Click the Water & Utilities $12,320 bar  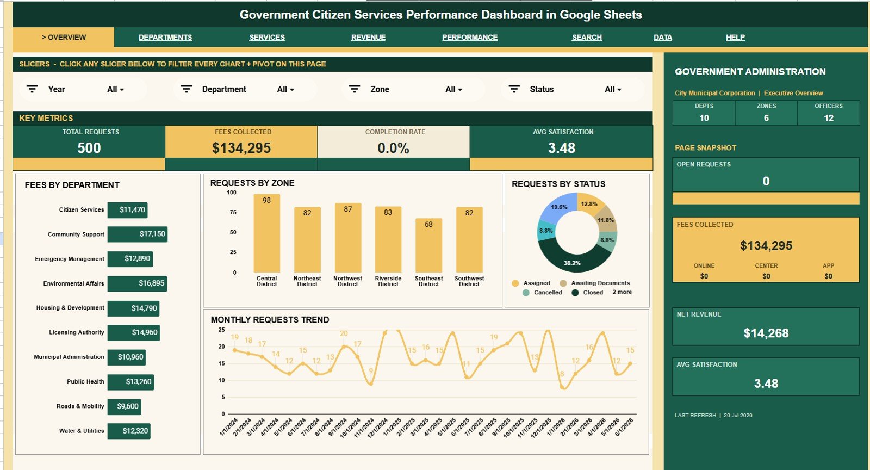(129, 431)
